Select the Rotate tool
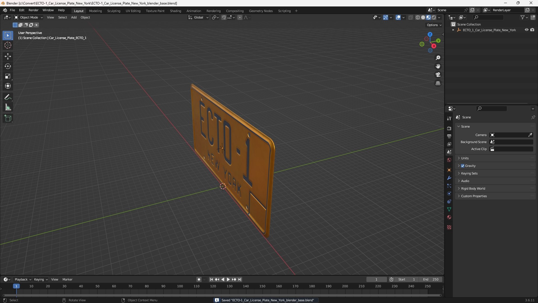This screenshot has height=303, width=538. pos(8,66)
